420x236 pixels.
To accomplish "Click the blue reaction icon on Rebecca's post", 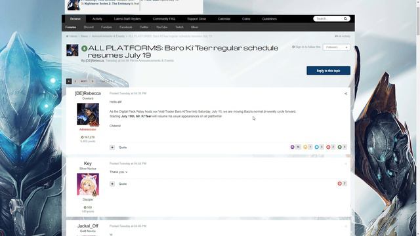I will (316, 147).
